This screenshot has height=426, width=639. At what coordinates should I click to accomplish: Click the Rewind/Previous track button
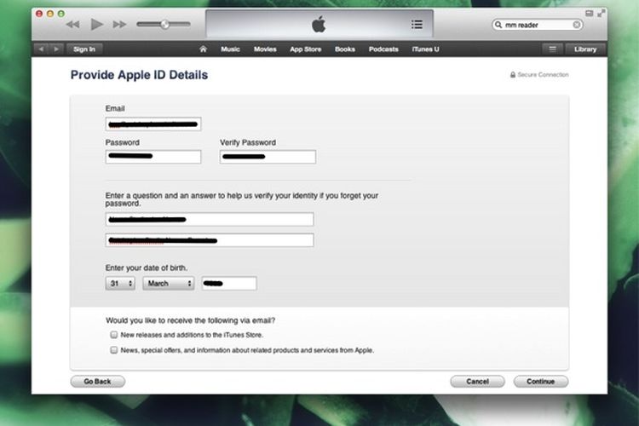point(72,24)
